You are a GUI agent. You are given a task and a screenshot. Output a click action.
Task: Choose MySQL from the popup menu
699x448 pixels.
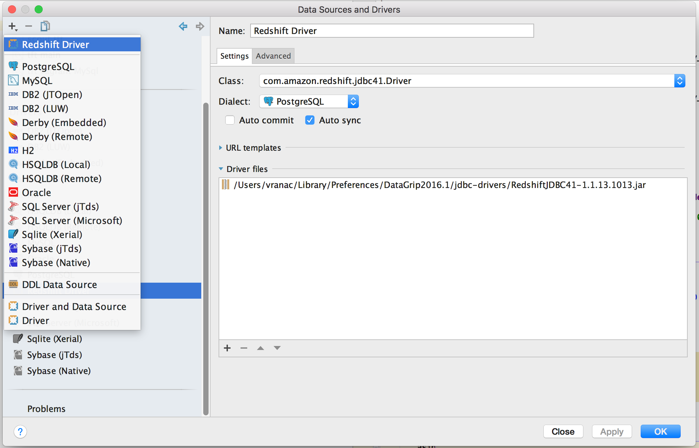tap(72, 81)
